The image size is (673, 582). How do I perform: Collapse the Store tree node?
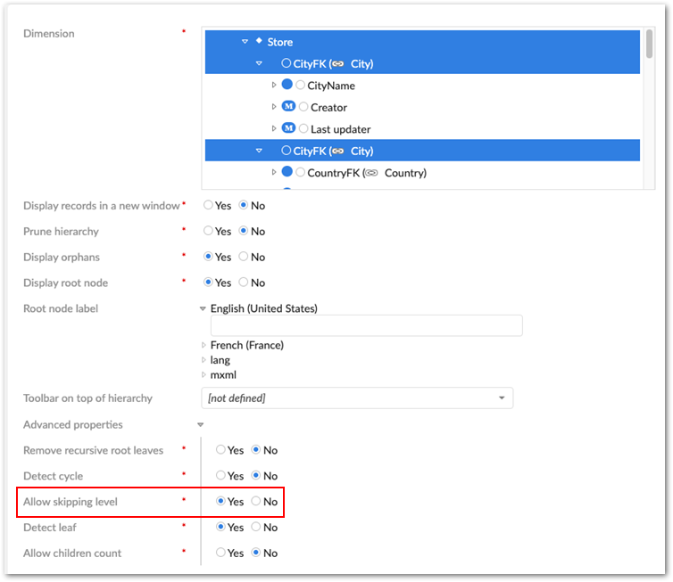pyautogui.click(x=245, y=42)
